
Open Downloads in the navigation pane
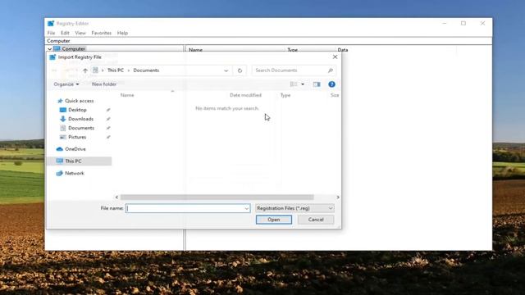(x=80, y=119)
